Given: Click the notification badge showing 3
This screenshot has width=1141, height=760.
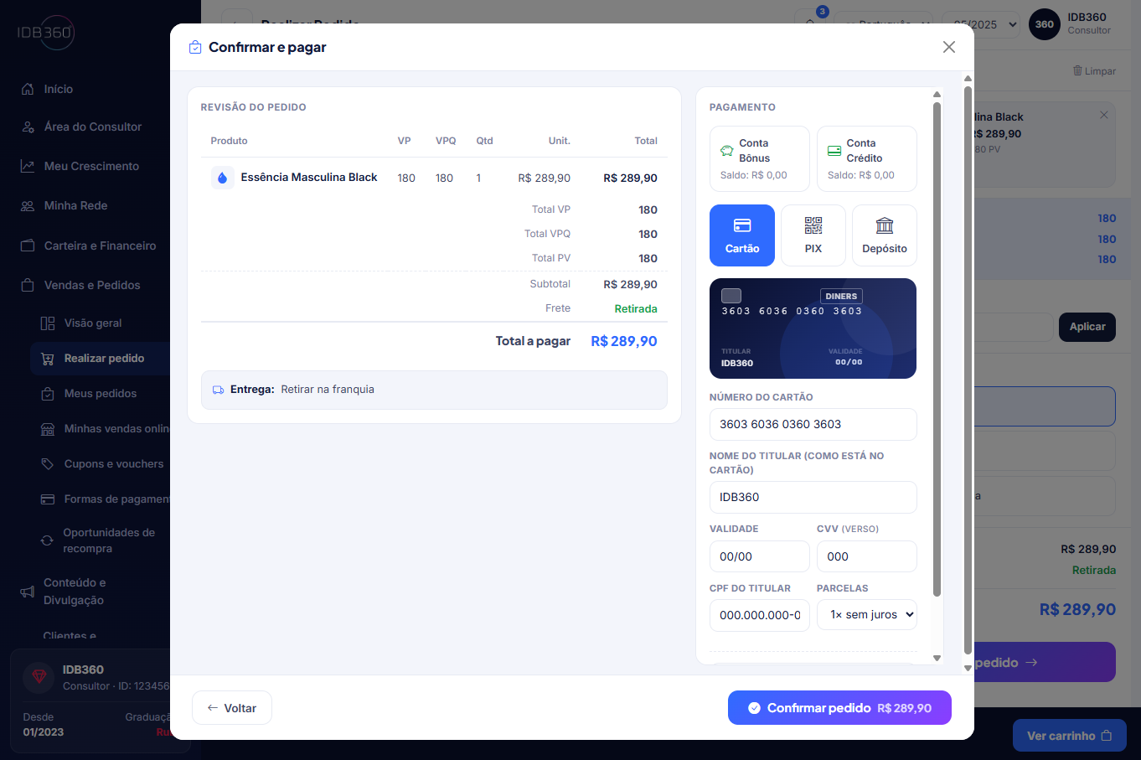Looking at the screenshot, I should coord(823,12).
